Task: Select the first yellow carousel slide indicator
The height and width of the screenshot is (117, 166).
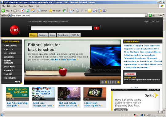Action: (x=106, y=82)
